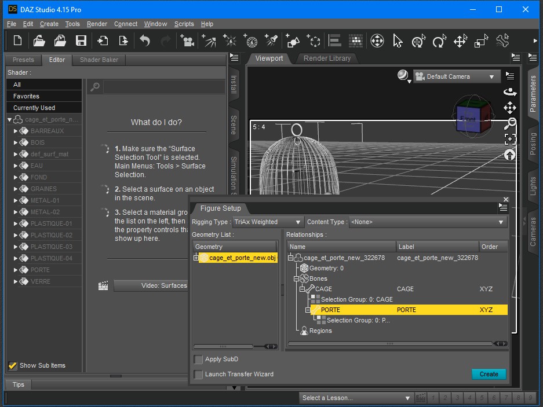The image size is (543, 407).
Task: Select the Rotate tool icon
Action: tap(439, 41)
